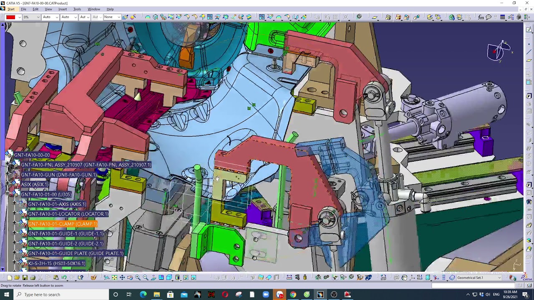534x300 pixels.
Task: Open the Insert menu
Action: click(63, 9)
